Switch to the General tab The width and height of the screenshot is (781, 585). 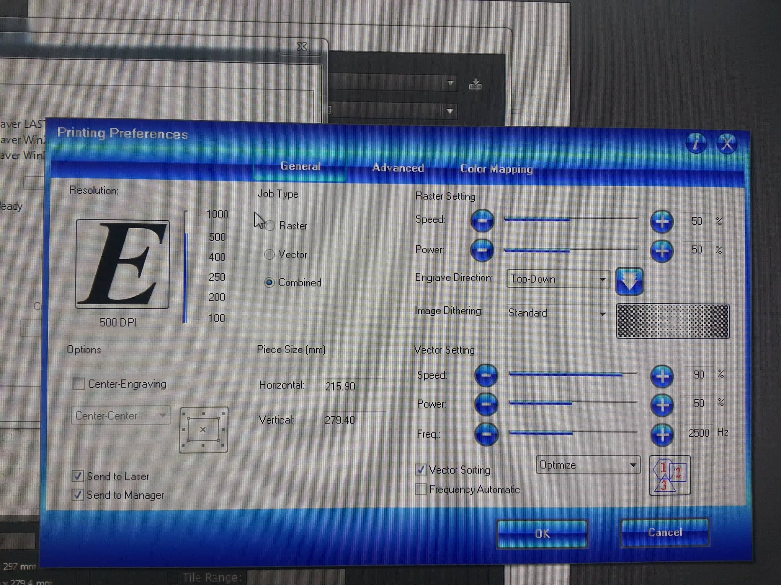click(301, 166)
